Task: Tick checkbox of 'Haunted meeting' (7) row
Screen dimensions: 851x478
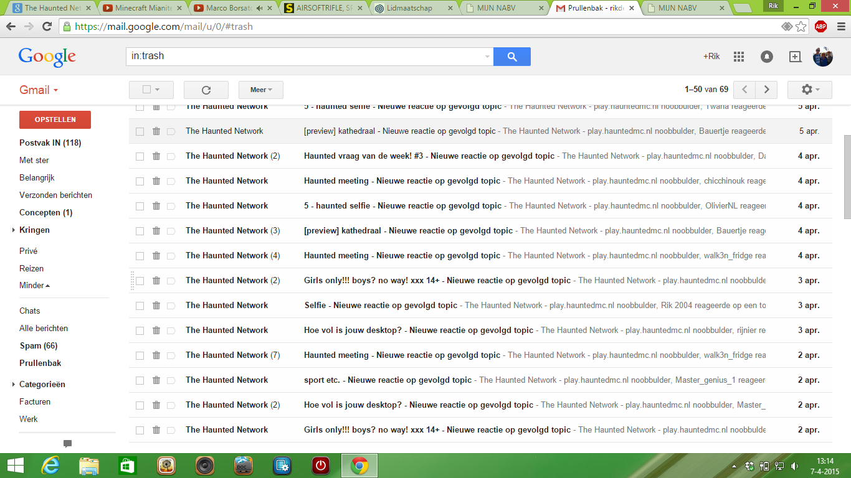Action: 140,355
